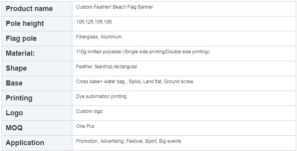
Task: Click the Material: label
Action: click(20, 53)
